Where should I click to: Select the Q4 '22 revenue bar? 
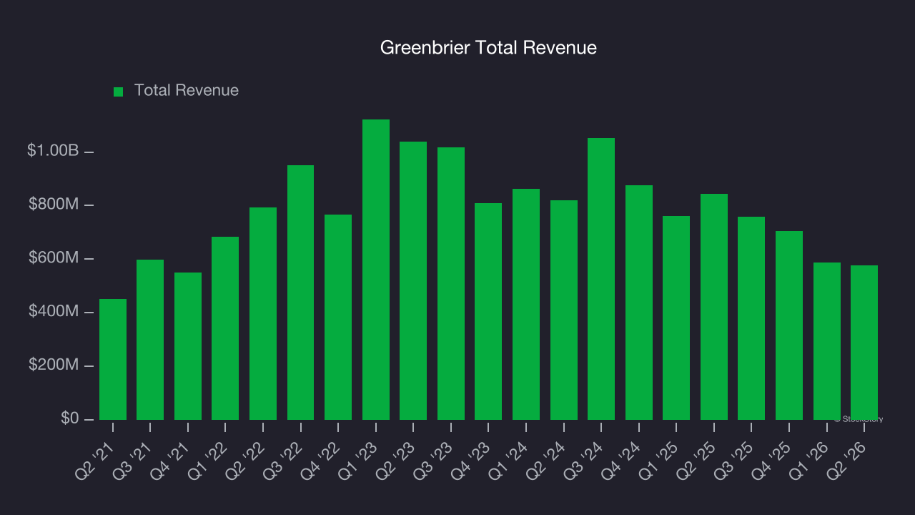338,317
